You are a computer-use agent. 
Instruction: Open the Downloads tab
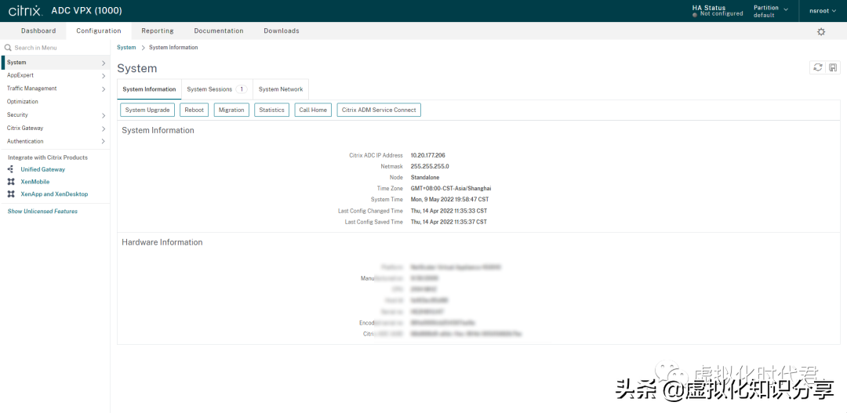(282, 31)
